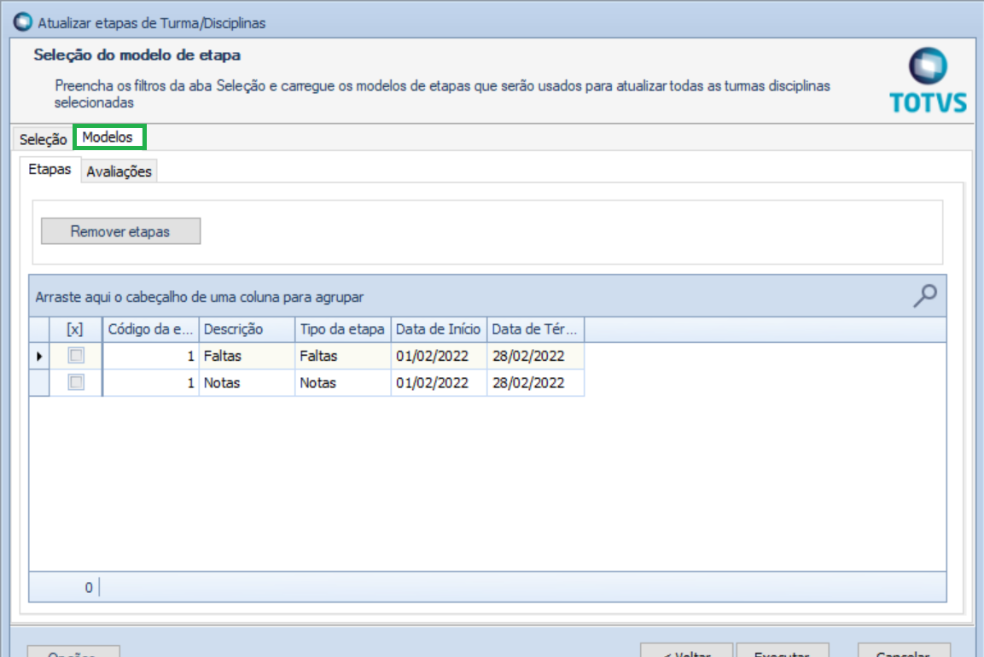This screenshot has height=657, width=984.
Task: Tick the checkbox in the Notas row
Action: click(x=76, y=382)
